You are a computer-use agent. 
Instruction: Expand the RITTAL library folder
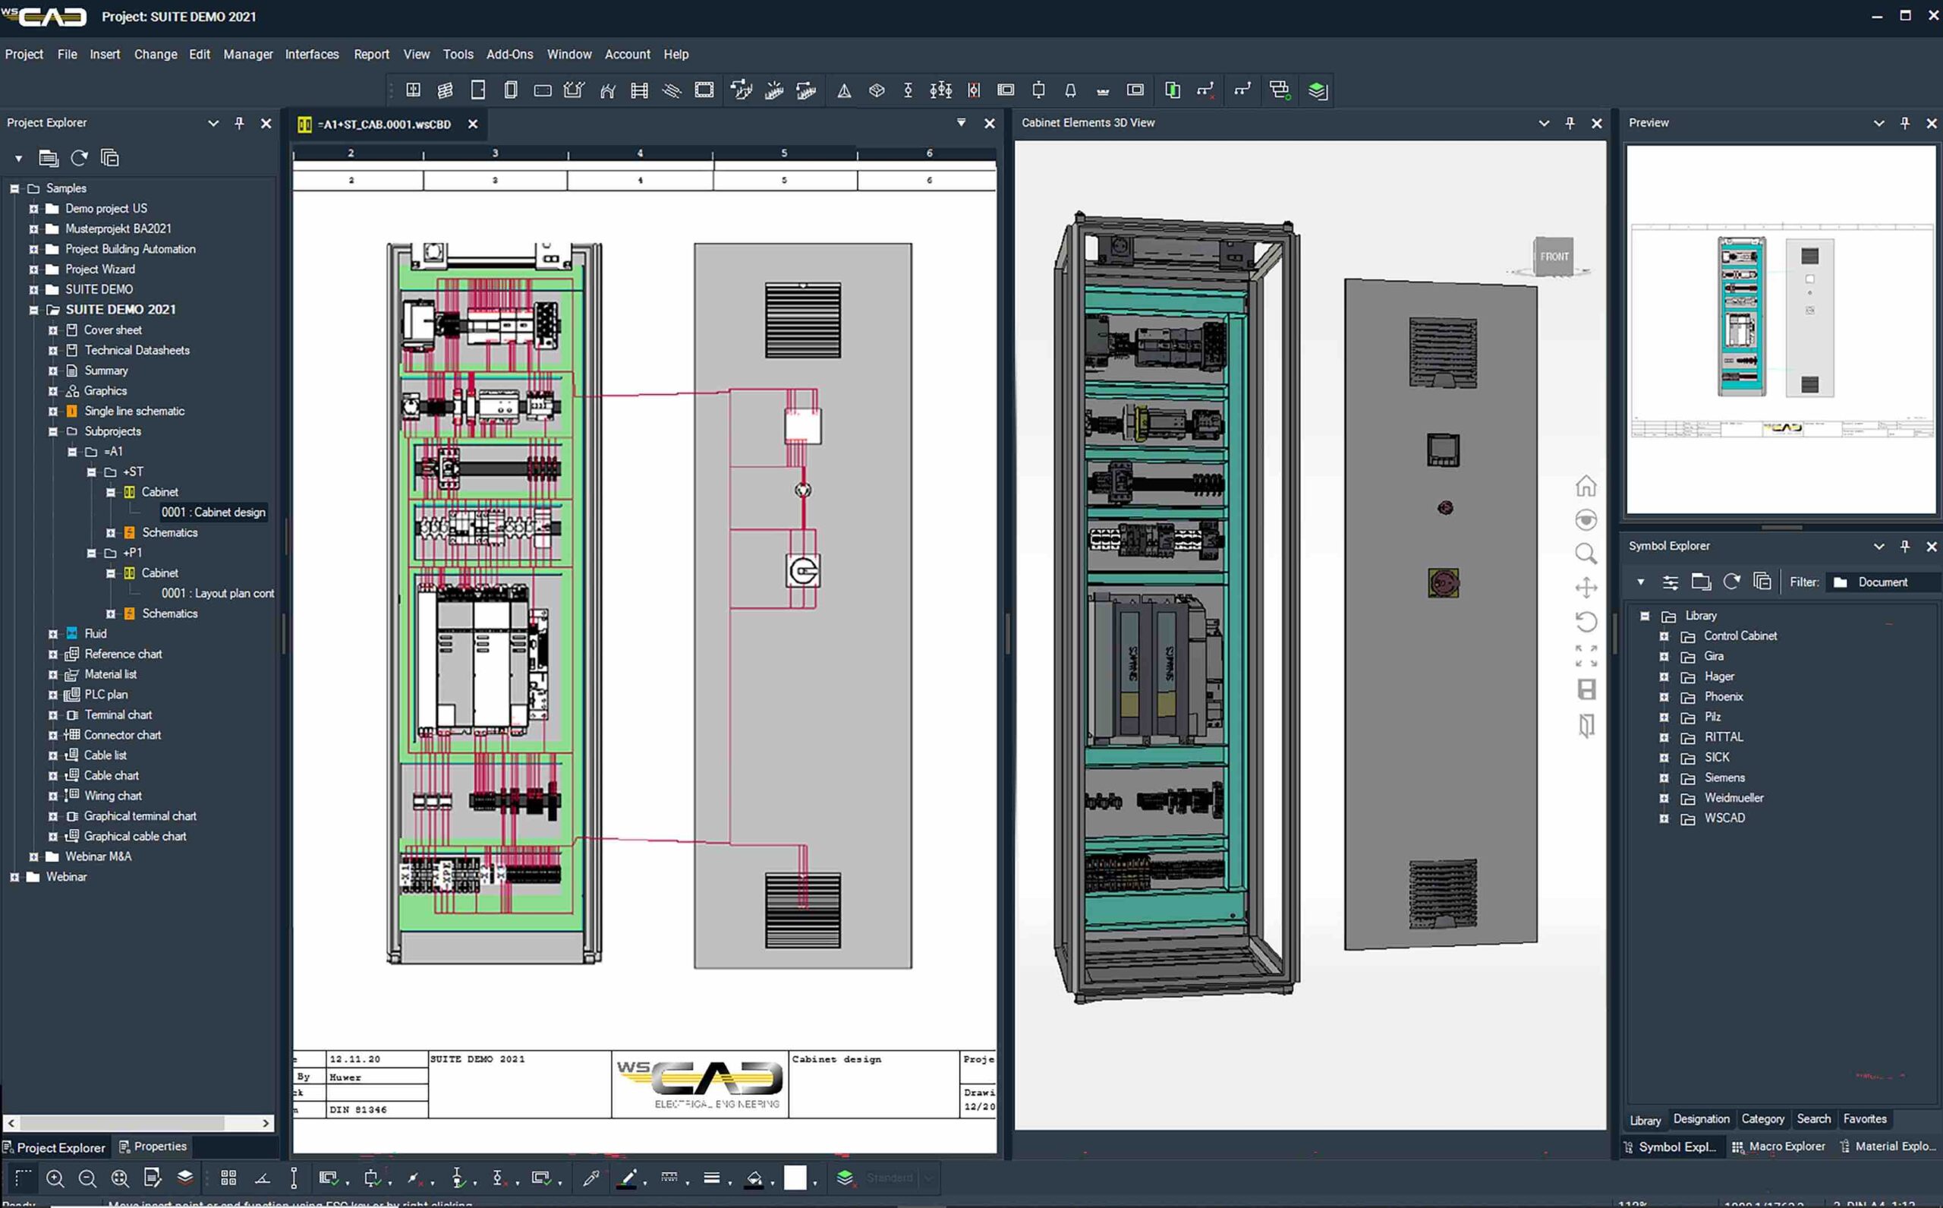pos(1664,737)
